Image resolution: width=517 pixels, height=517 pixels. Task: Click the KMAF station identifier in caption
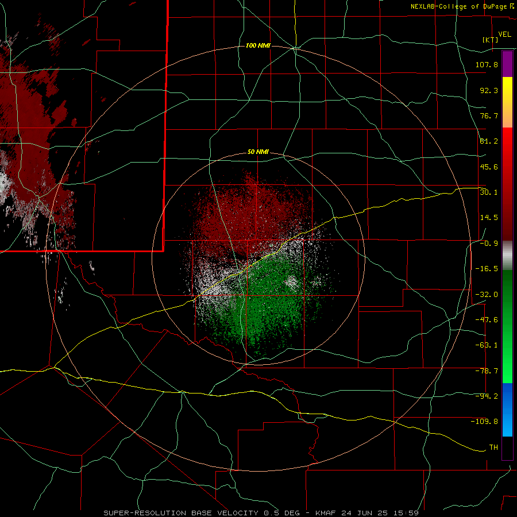[x=326, y=513]
